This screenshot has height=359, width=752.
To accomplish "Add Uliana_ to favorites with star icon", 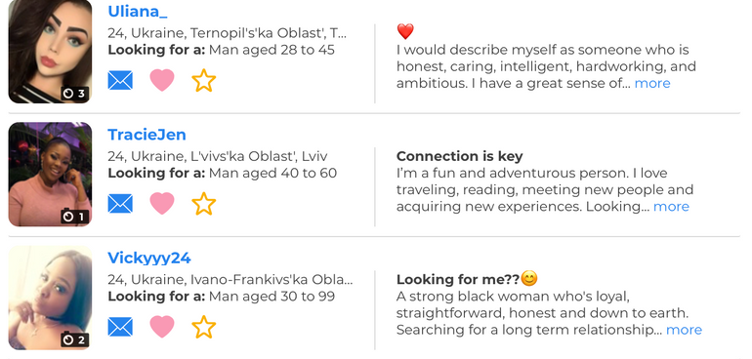I will 204,80.
